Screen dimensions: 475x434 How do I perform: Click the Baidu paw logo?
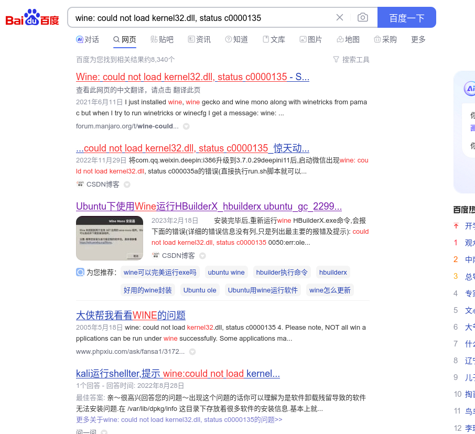[32, 18]
